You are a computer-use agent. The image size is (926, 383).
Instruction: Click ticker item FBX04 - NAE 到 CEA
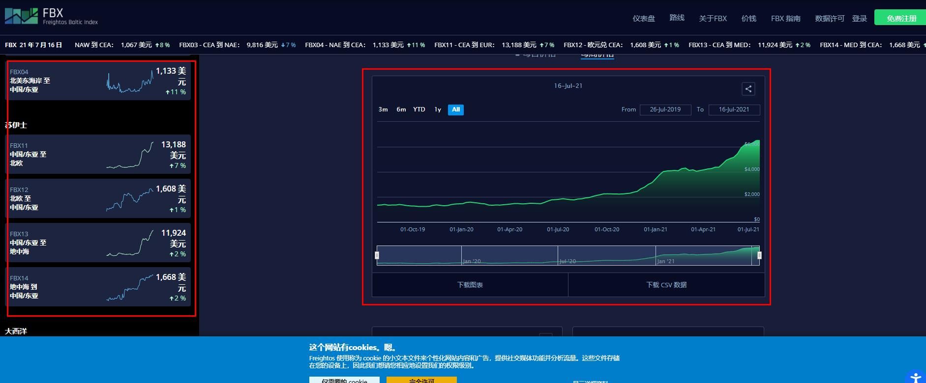pyautogui.click(x=365, y=45)
